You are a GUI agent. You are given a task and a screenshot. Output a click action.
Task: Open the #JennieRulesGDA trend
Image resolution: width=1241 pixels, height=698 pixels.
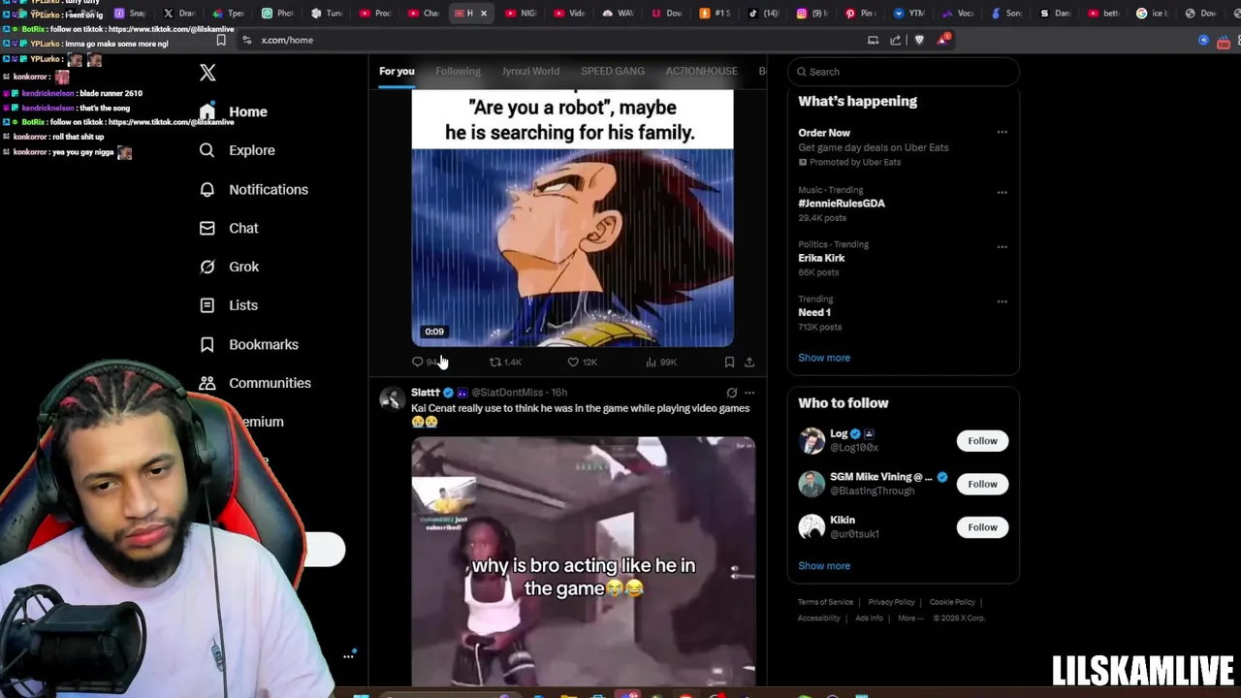tap(842, 204)
